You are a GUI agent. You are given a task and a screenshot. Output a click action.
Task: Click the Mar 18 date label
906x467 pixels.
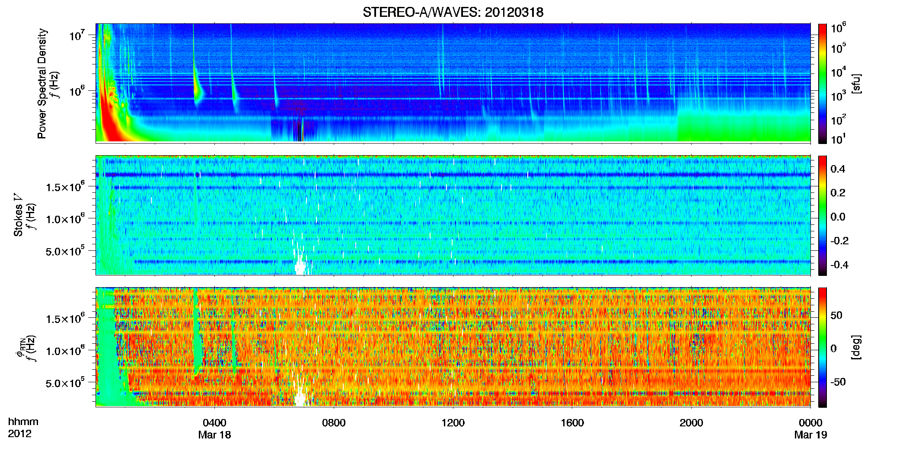click(x=214, y=435)
